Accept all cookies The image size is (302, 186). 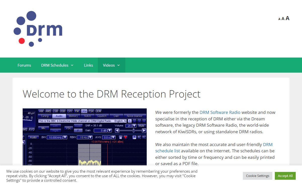285,176
